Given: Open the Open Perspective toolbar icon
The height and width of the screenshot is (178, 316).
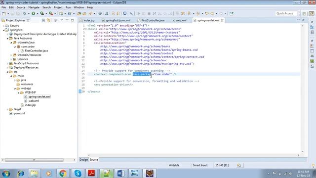Looking at the screenshot, I should [x=304, y=13].
